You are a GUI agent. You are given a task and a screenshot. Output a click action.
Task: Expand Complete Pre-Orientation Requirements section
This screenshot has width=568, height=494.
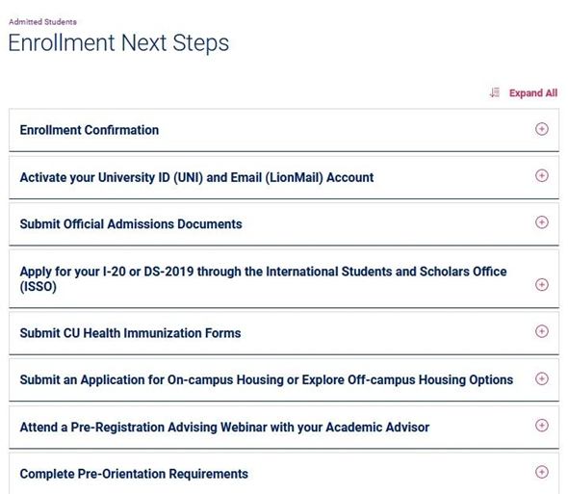(x=284, y=474)
